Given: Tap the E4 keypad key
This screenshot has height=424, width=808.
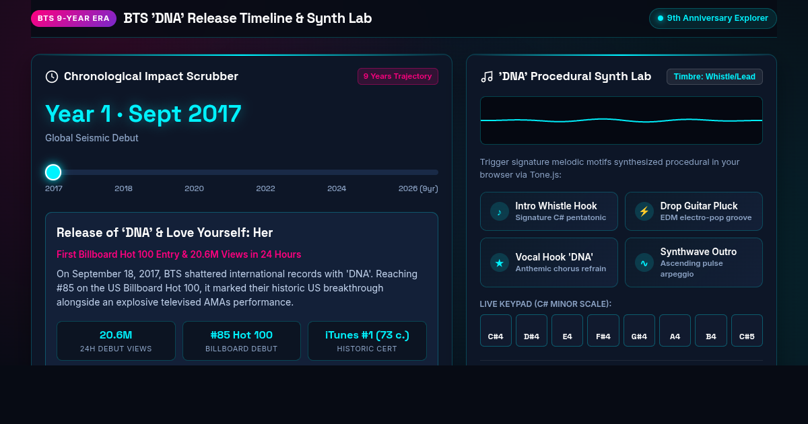Looking at the screenshot, I should 568,330.
